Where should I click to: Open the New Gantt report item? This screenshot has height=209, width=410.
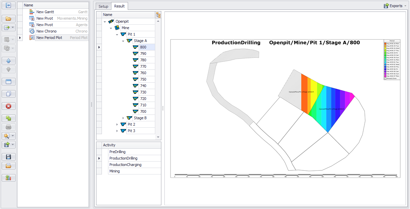click(x=45, y=12)
